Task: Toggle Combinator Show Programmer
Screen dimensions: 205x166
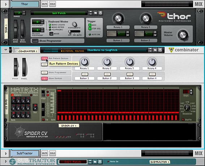Action: pos(44,73)
